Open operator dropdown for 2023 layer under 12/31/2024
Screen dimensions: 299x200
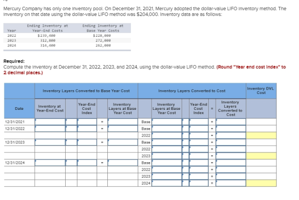tap(186, 176)
